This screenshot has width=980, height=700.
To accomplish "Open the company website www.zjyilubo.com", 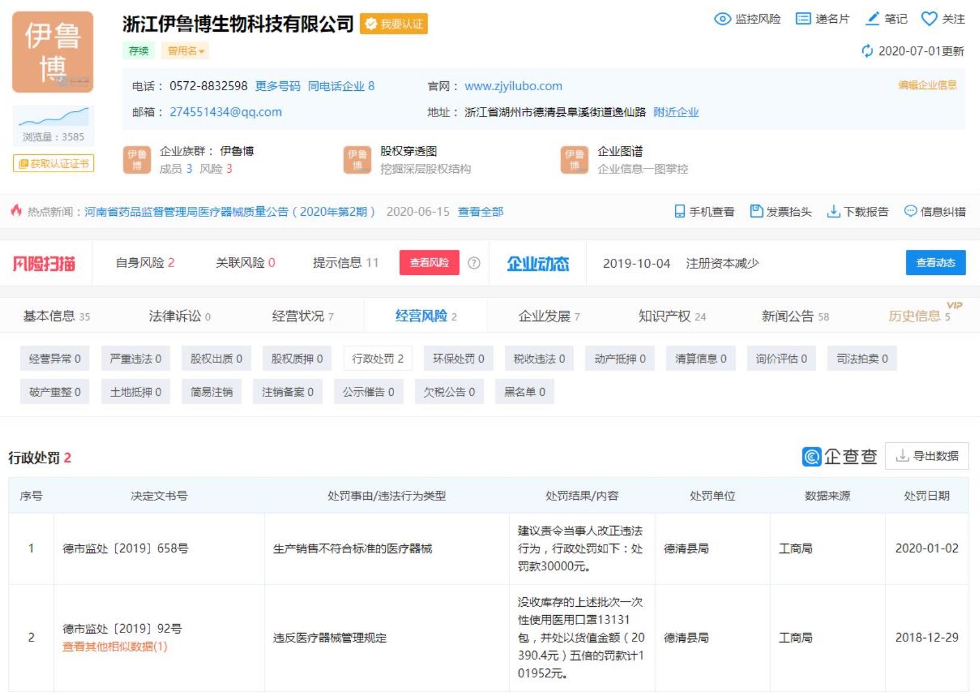I will pyautogui.click(x=513, y=86).
